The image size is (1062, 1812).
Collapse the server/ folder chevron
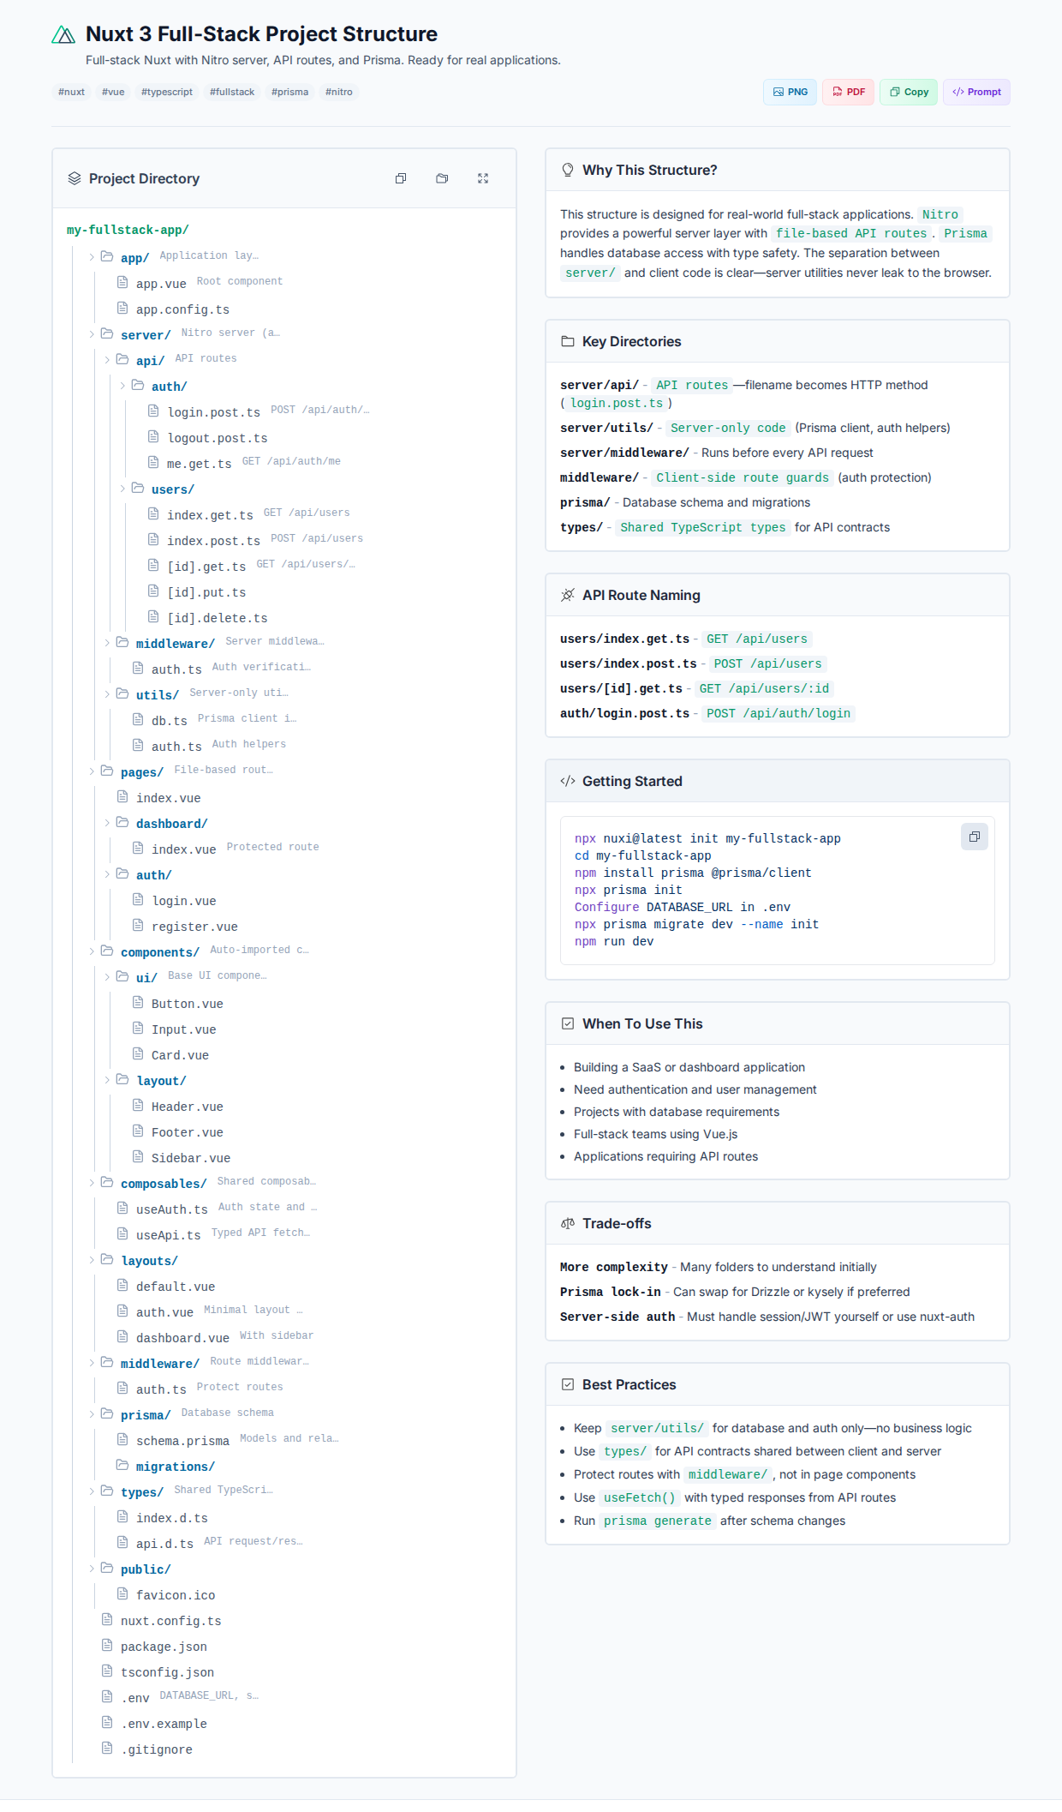(92, 334)
